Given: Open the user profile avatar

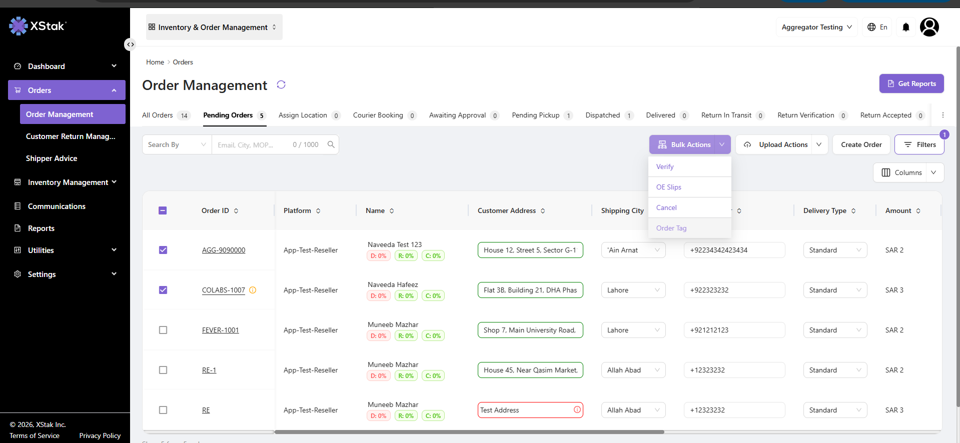Looking at the screenshot, I should click(929, 27).
